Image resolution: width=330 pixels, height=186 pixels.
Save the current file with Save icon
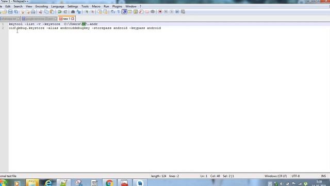pyautogui.click(x=10, y=12)
